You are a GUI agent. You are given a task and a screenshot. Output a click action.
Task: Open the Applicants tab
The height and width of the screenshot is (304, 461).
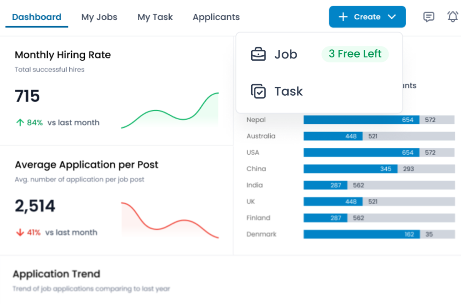point(216,17)
